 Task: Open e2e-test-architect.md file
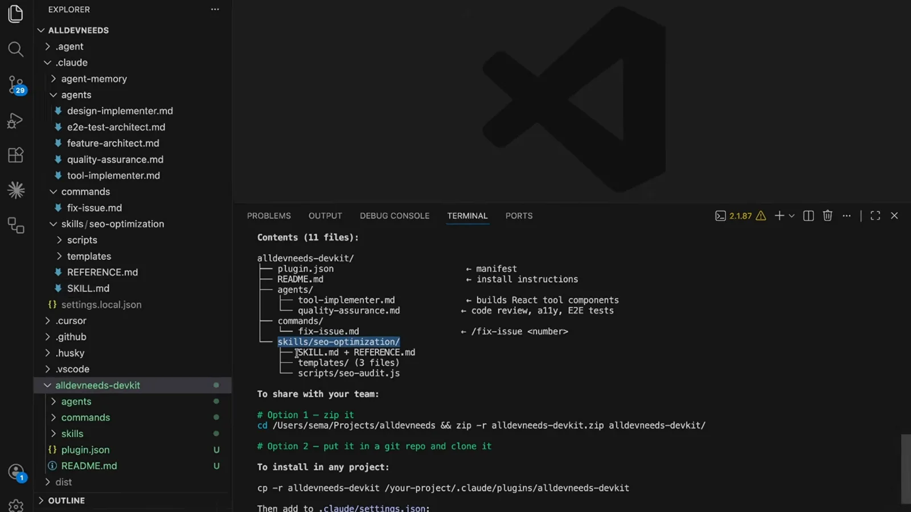click(x=132, y=127)
